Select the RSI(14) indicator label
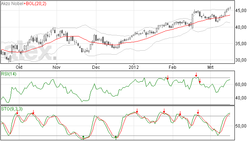The height and width of the screenshot is (141, 252). click(9, 74)
